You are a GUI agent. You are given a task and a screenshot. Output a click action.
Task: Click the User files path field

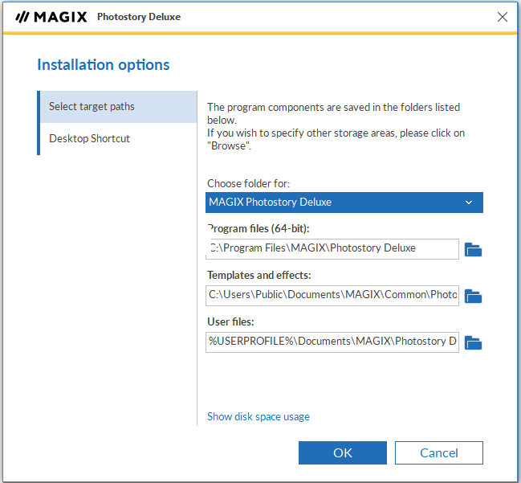coord(332,342)
